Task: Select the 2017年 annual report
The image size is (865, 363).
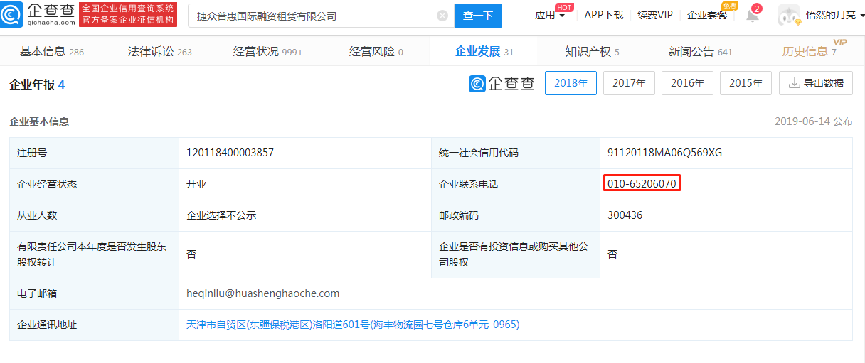Action: [629, 83]
